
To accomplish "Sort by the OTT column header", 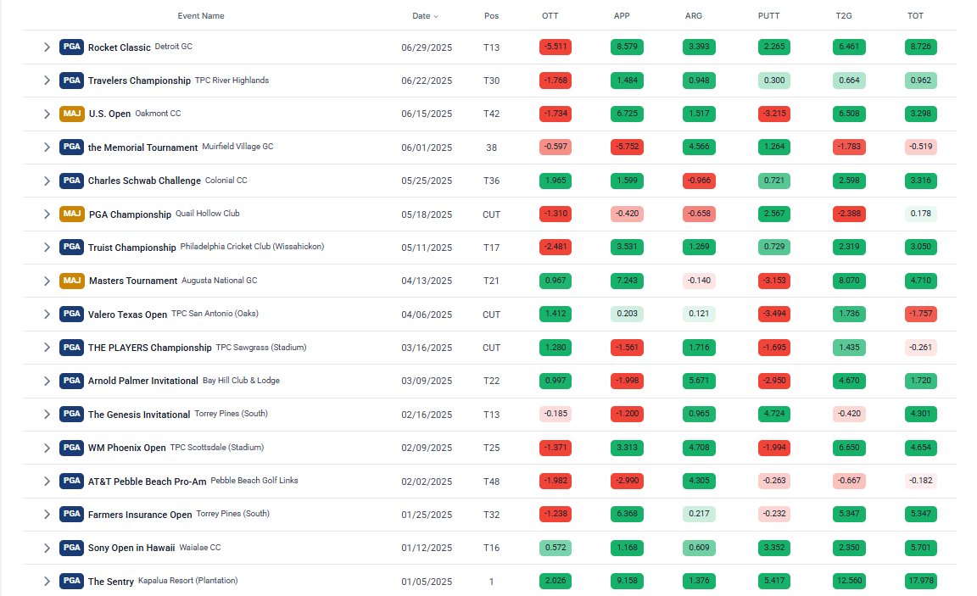I will click(550, 16).
